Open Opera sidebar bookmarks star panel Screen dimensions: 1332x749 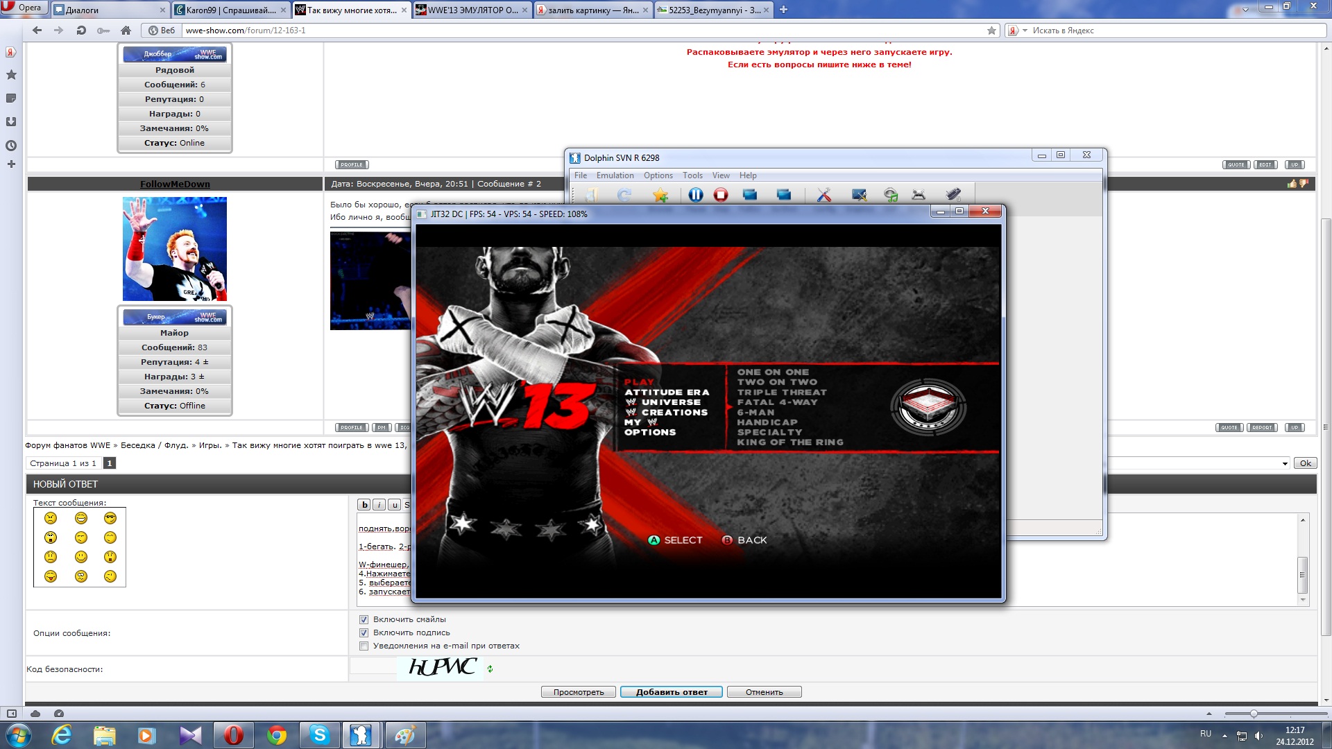11,75
